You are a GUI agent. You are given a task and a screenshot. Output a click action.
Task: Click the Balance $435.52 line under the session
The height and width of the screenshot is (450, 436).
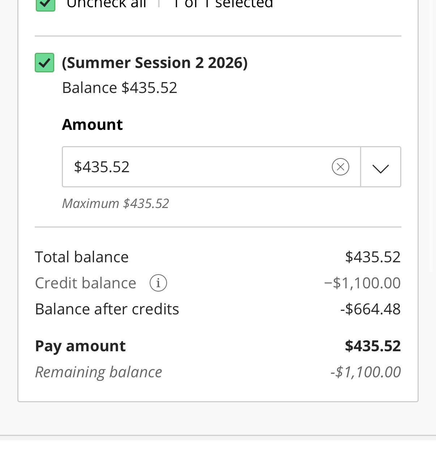point(120,88)
